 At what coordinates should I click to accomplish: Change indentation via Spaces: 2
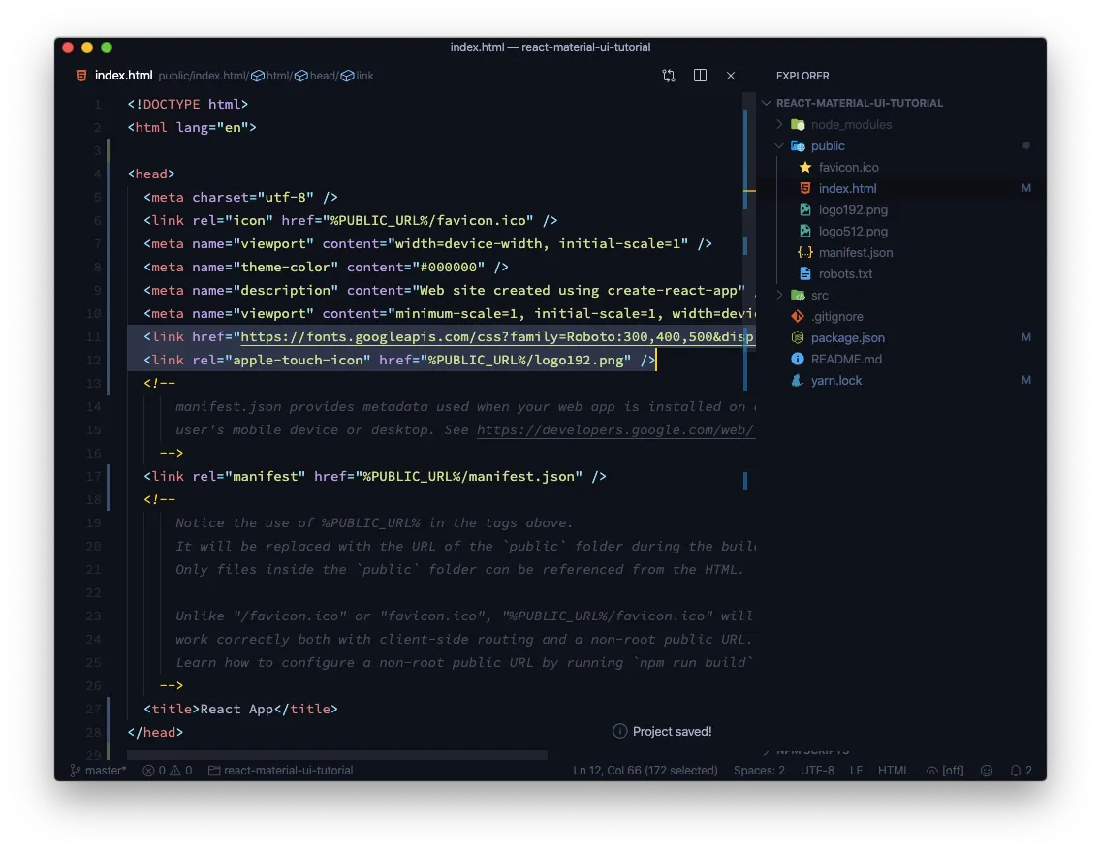pos(759,771)
